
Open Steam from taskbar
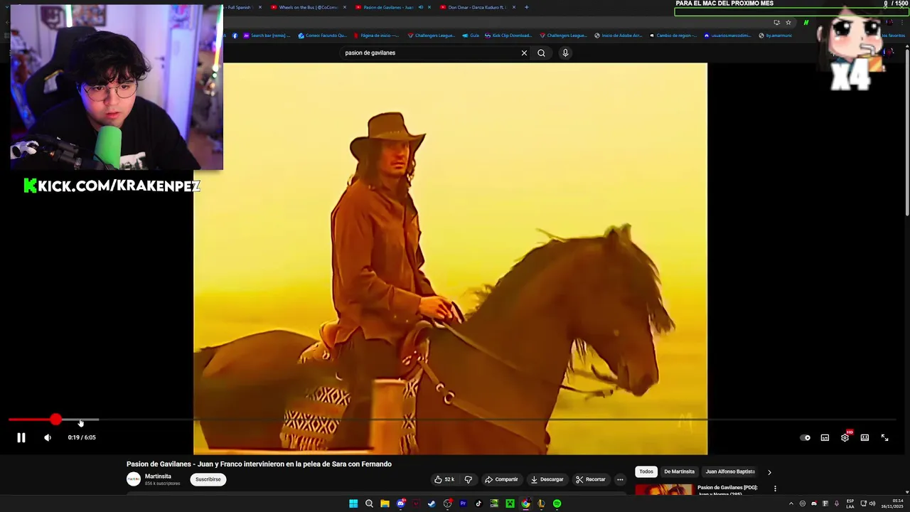[x=432, y=503]
